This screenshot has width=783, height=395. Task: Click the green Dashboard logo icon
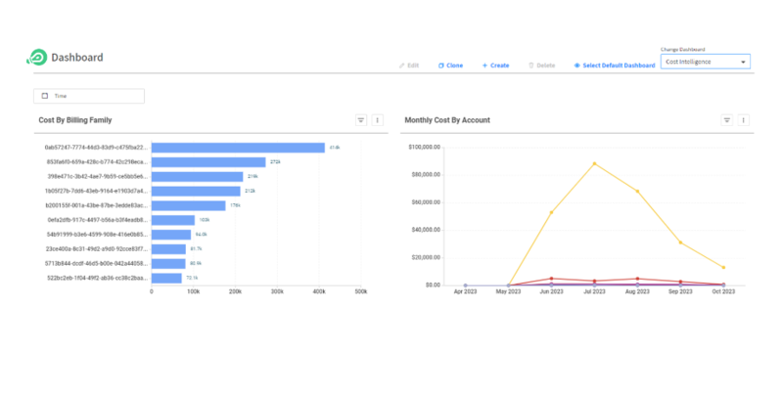(x=36, y=58)
